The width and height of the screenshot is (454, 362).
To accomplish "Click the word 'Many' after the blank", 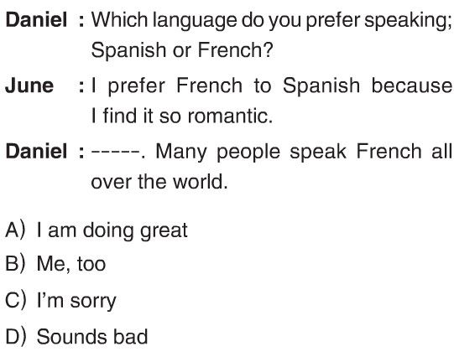I will pos(181,152).
